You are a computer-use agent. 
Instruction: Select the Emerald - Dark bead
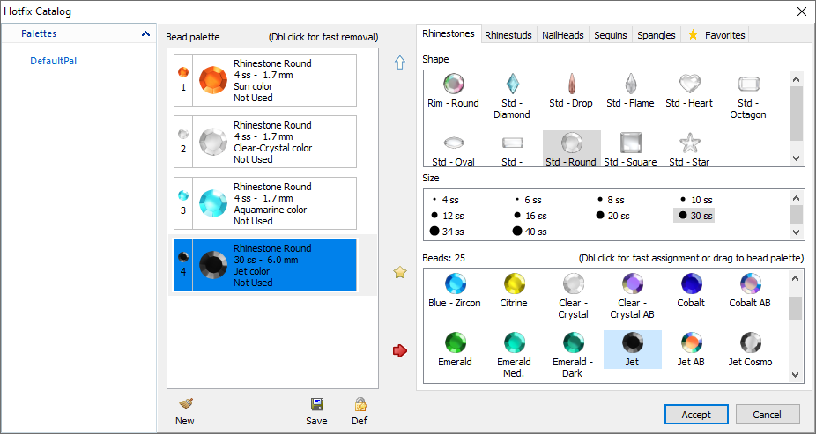coord(573,356)
